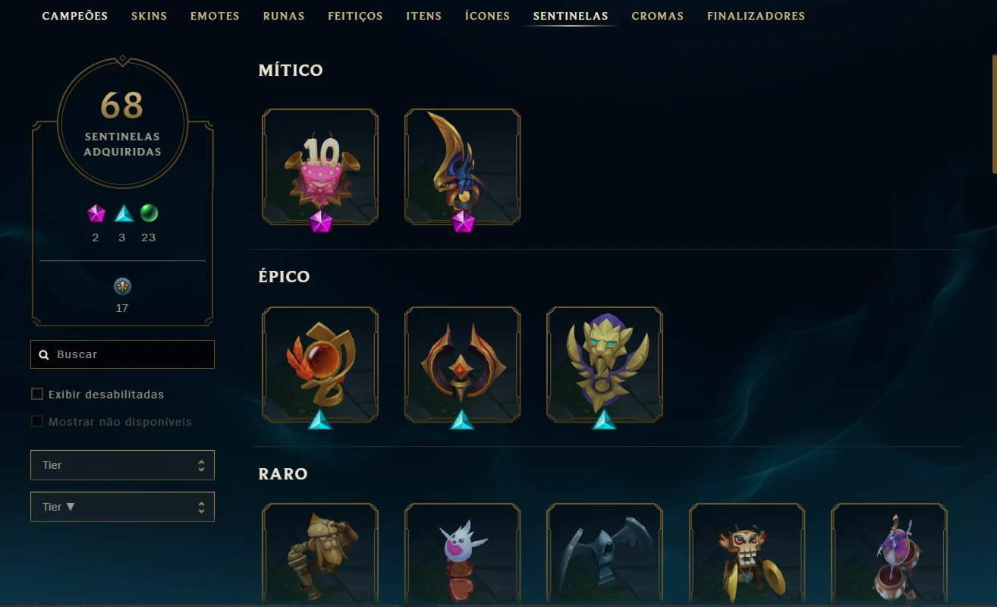
Task: Choose the red horned ring epic ward
Action: 463,364
